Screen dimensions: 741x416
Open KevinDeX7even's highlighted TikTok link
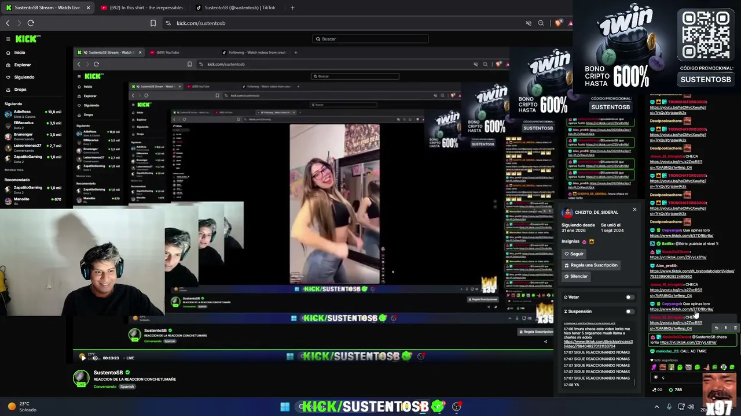[688, 343]
